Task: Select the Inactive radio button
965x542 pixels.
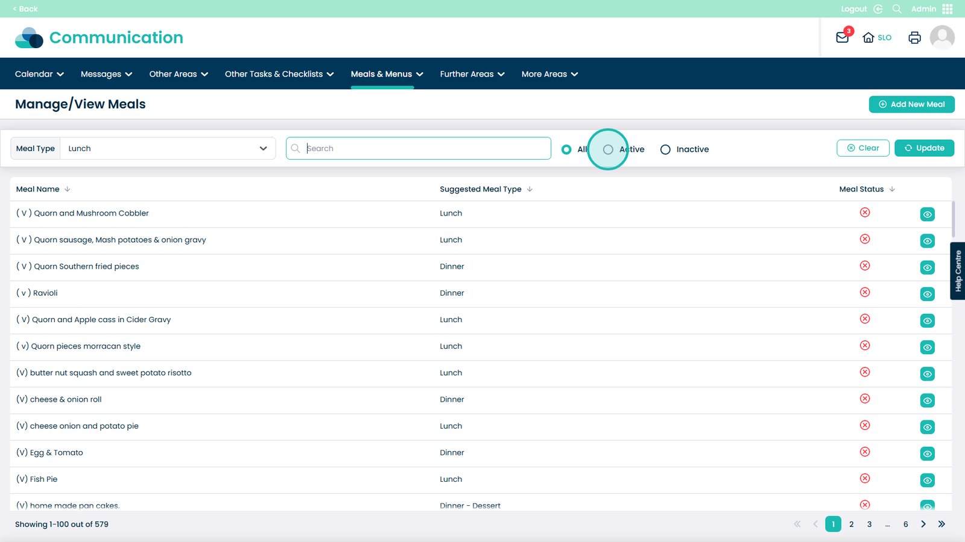Action: tap(665, 149)
